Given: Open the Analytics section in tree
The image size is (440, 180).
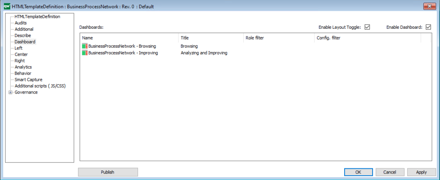Looking at the screenshot, I should pyautogui.click(x=23, y=67).
